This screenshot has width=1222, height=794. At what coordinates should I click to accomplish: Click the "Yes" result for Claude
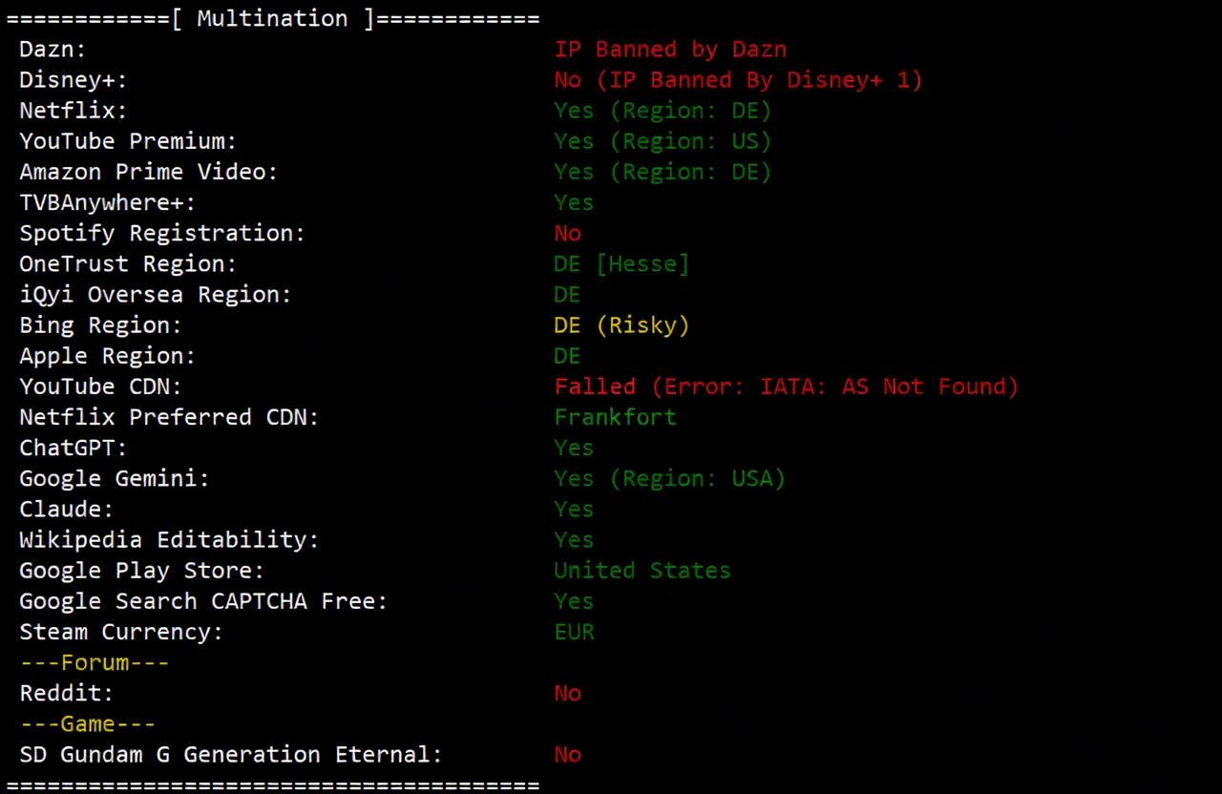tap(574, 509)
